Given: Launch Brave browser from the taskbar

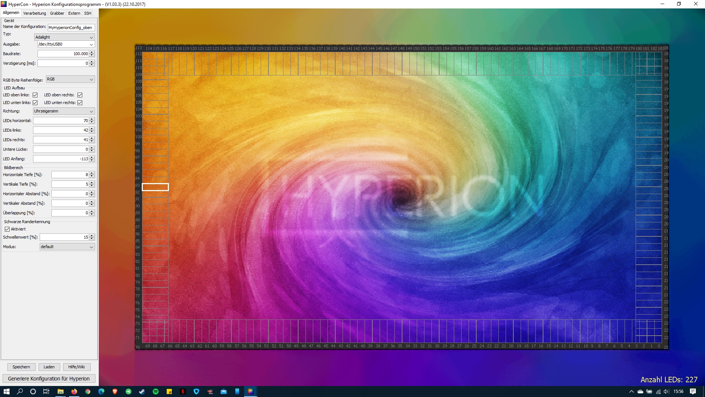Looking at the screenshot, I should pos(115,391).
